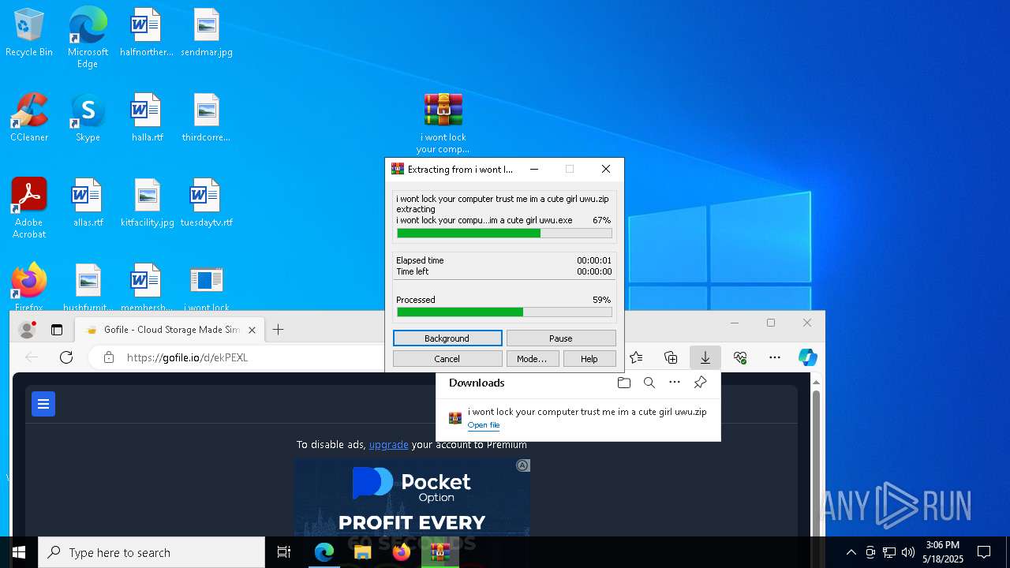Open the notification center
The width and height of the screenshot is (1010, 568).
click(x=984, y=552)
